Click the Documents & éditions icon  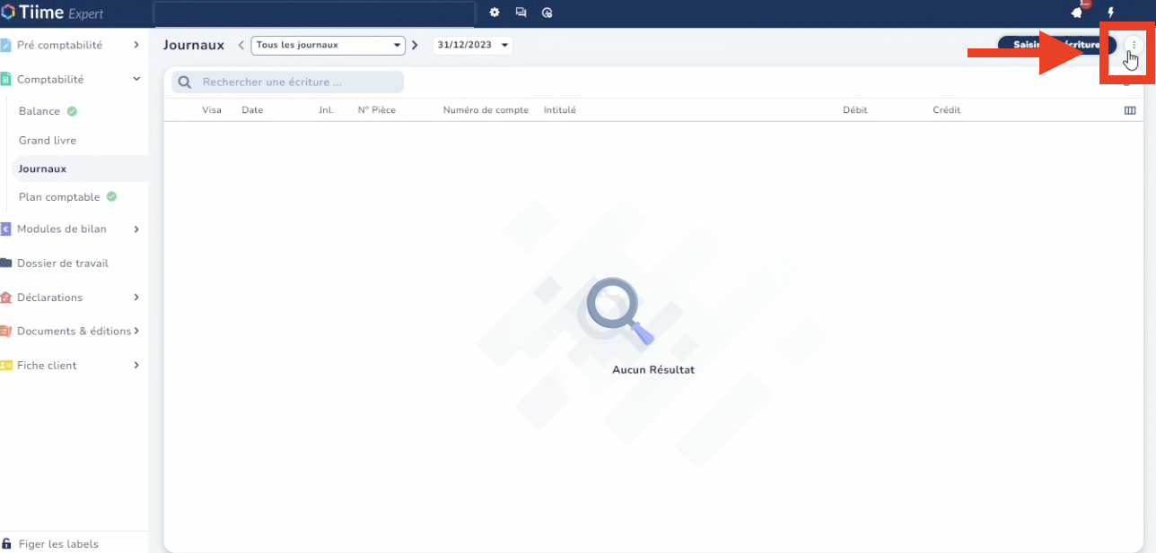click(x=5, y=332)
